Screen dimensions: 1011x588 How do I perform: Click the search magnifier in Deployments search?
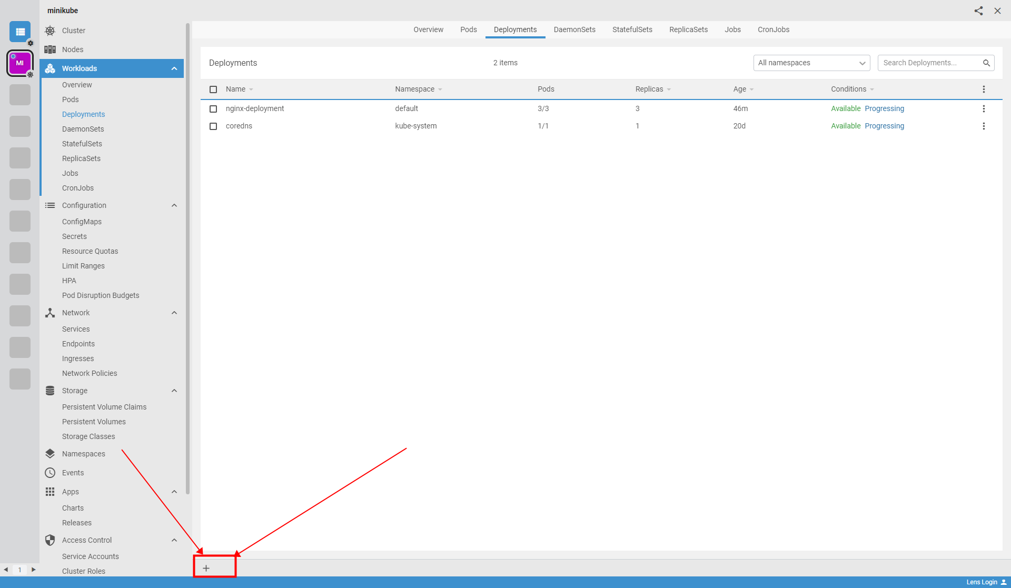986,63
